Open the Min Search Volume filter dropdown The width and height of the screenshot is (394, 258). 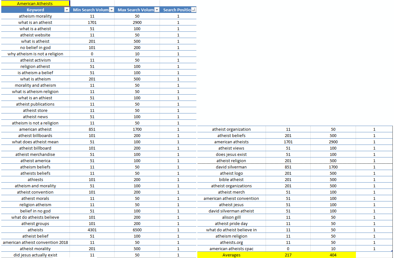(111, 10)
